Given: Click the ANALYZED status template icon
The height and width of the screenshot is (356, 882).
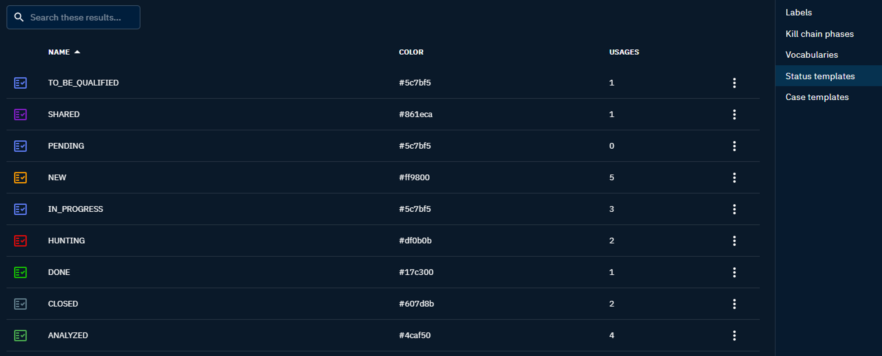Looking at the screenshot, I should 20,336.
